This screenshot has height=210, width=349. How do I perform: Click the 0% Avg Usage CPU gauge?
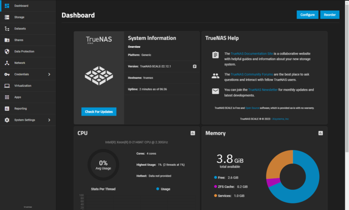coord(103,165)
